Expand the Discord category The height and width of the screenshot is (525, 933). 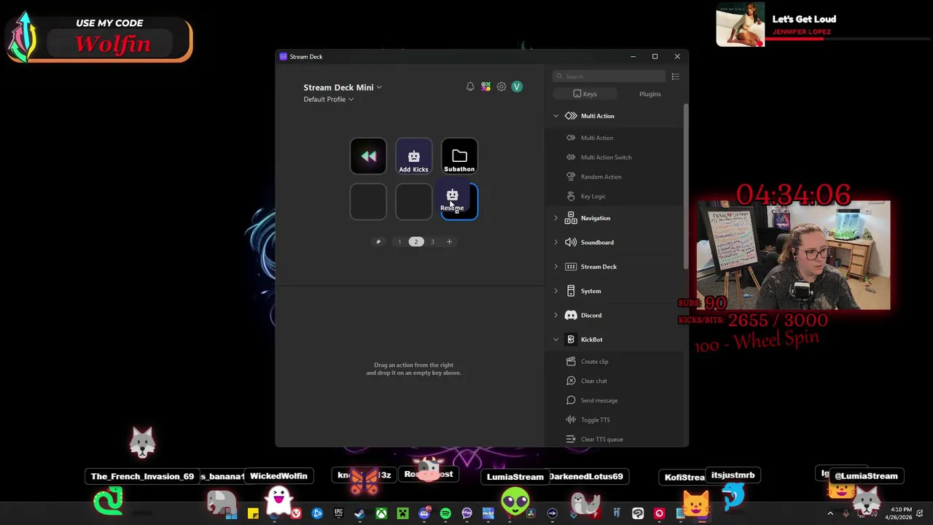tap(556, 315)
